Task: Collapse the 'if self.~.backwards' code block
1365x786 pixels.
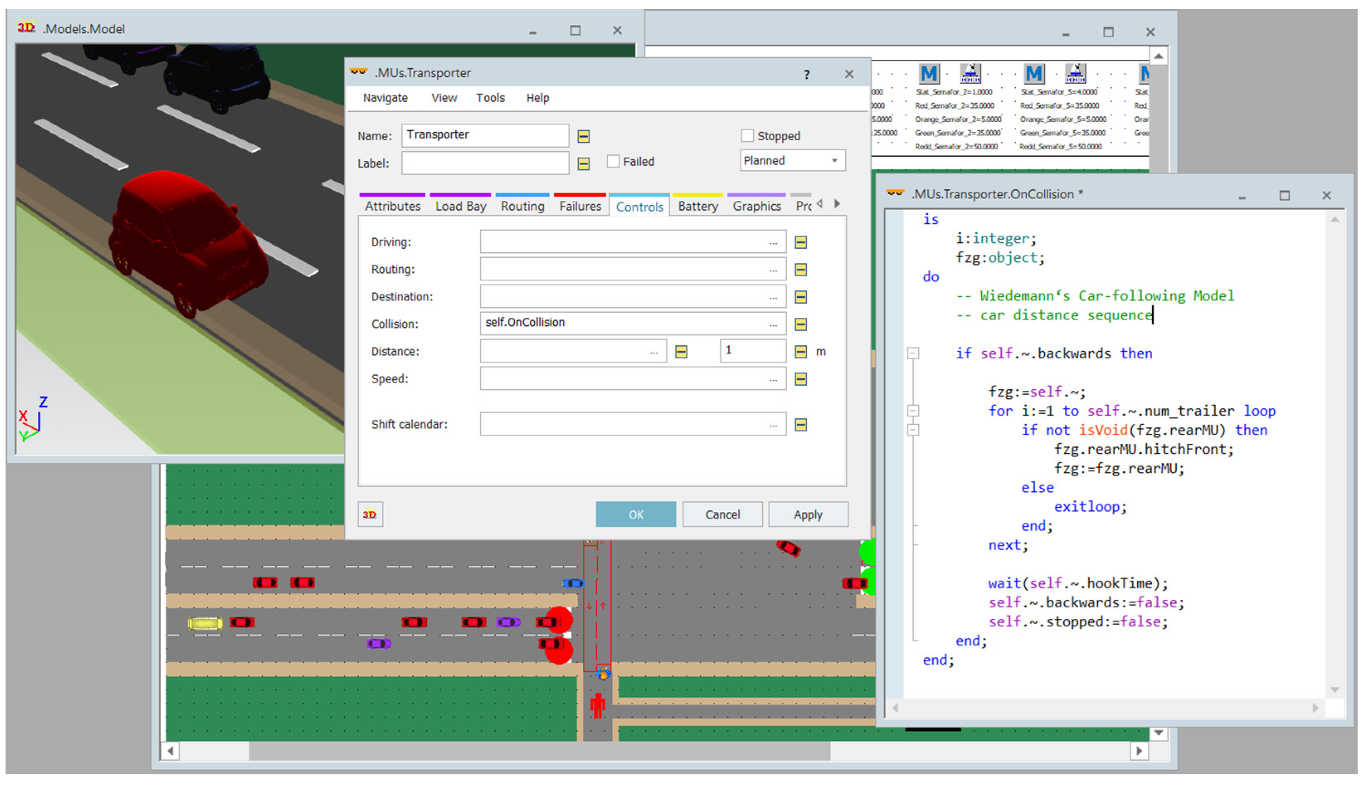Action: pyautogui.click(x=913, y=353)
